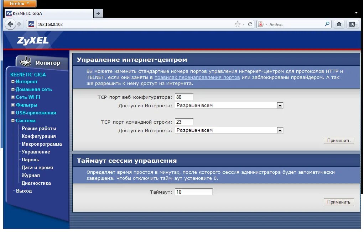
Task: Click Выход to log out
Action: 24,191
